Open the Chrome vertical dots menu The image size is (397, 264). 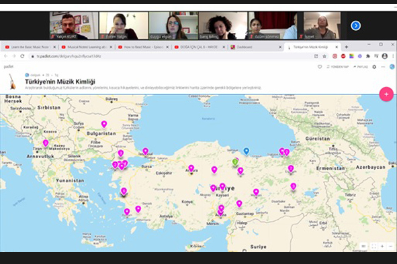coord(393,56)
